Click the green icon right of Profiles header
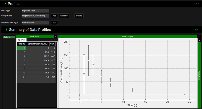 pos(197,4)
